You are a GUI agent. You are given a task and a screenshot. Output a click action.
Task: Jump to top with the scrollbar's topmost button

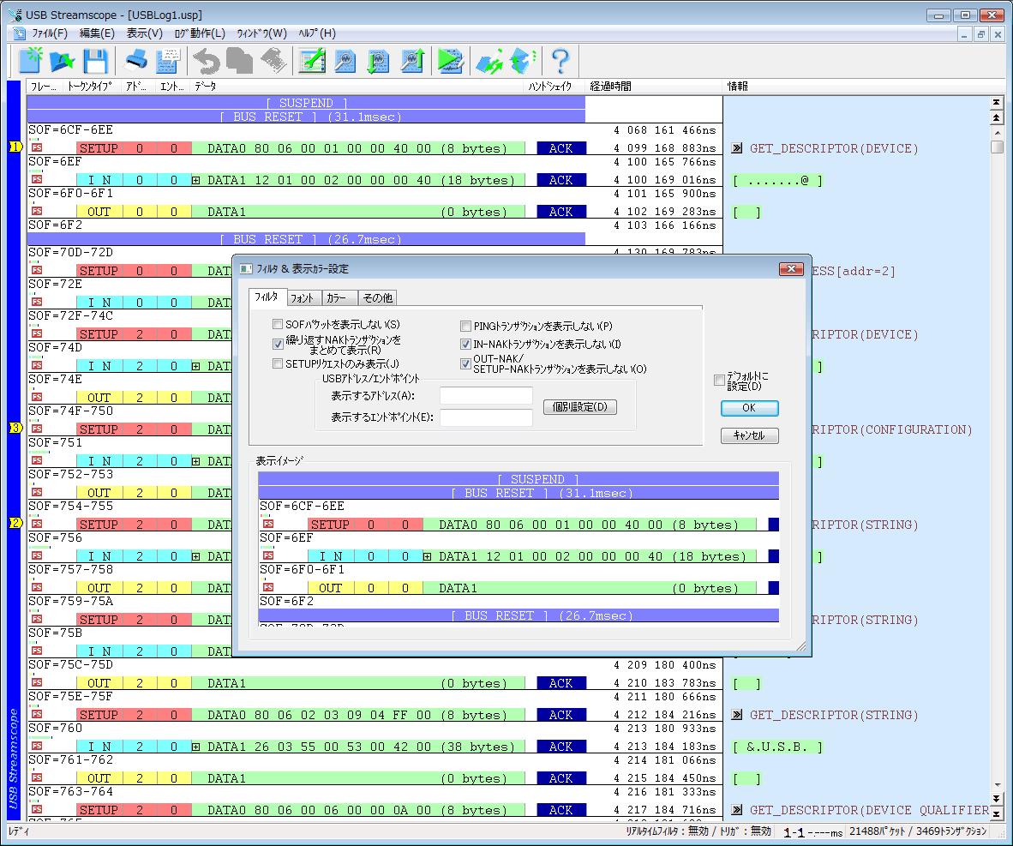click(996, 103)
